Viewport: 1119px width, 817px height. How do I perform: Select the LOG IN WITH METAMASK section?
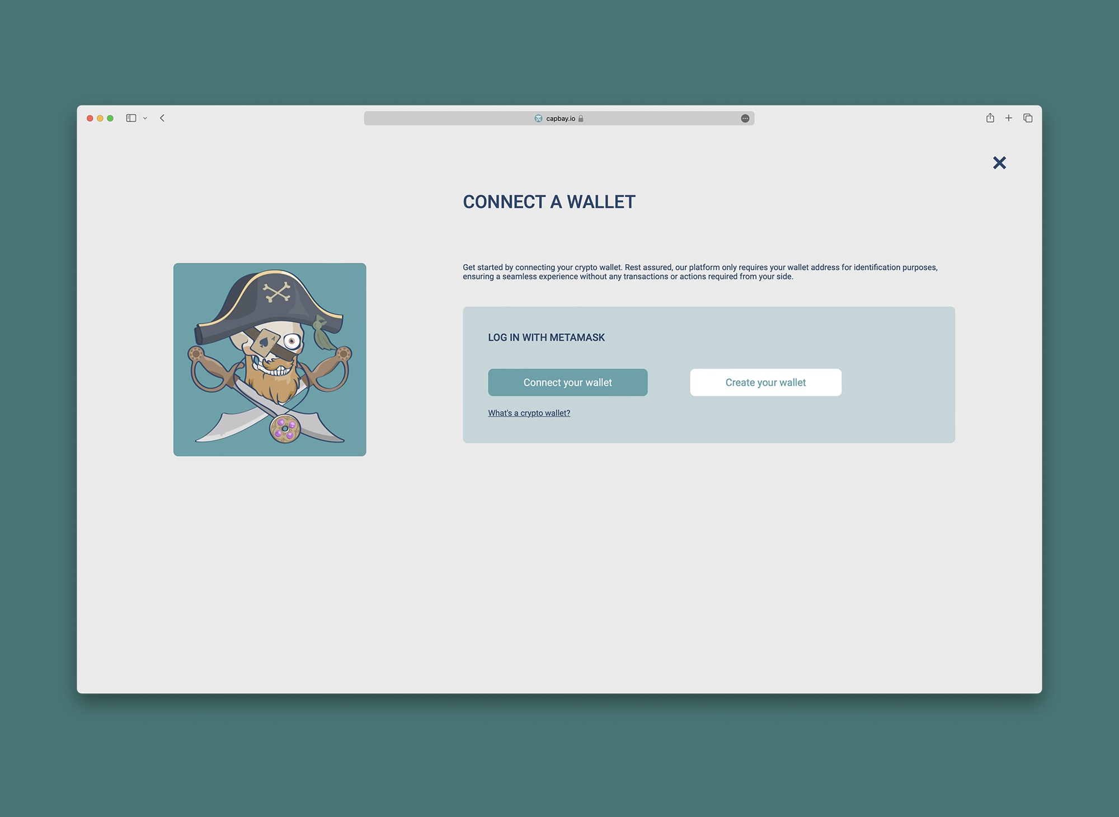click(708, 374)
